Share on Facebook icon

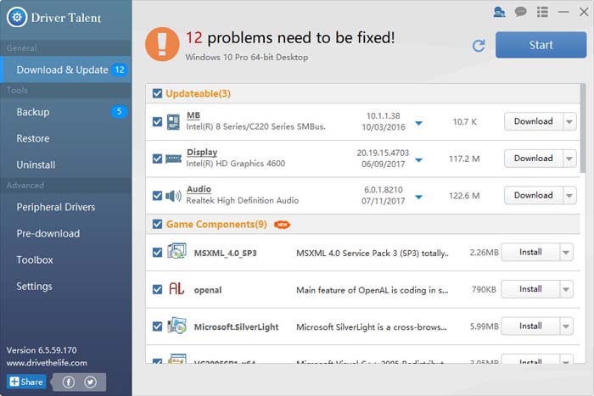[69, 382]
